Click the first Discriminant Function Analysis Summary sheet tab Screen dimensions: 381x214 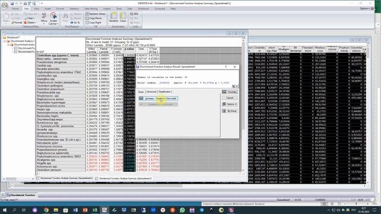coord(65,178)
